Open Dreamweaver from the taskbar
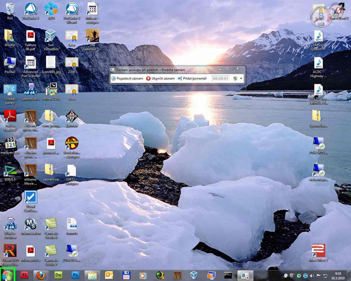 [58, 275]
